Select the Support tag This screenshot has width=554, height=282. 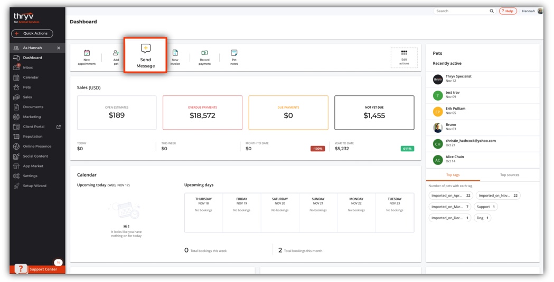pos(486,207)
